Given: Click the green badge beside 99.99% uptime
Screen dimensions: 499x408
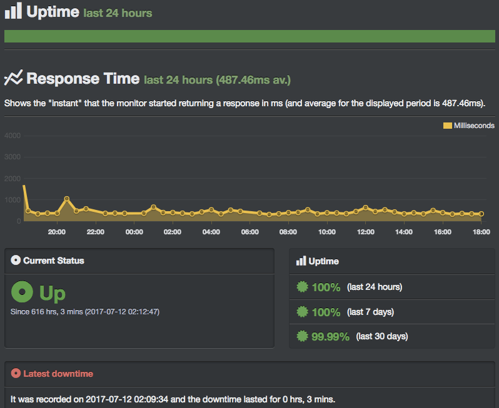Looking at the screenshot, I should (x=302, y=336).
